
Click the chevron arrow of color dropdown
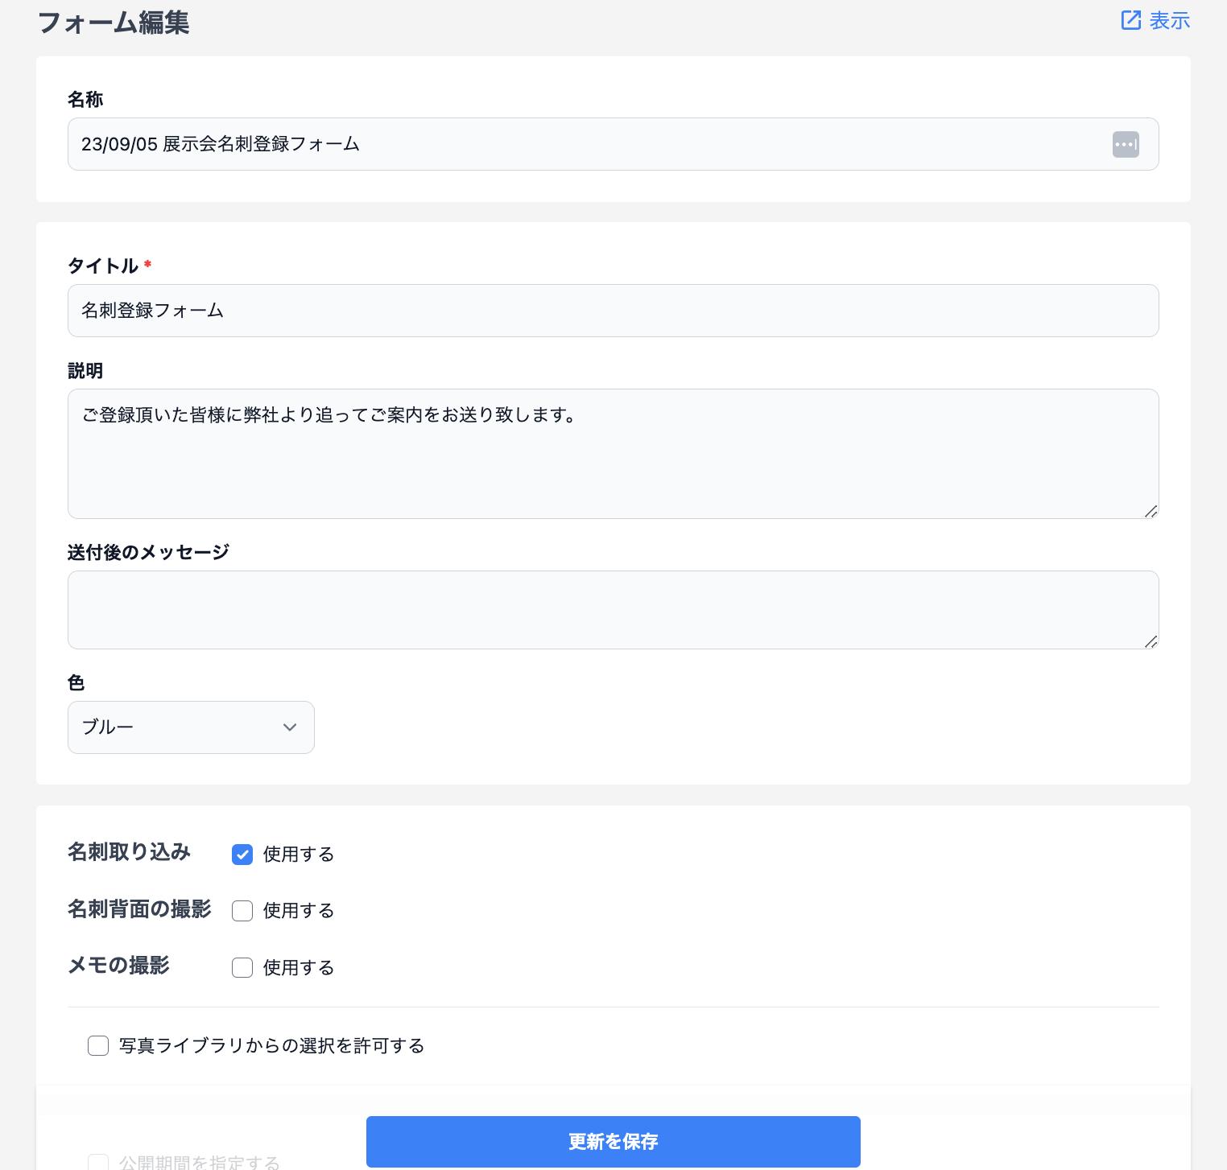coord(290,727)
